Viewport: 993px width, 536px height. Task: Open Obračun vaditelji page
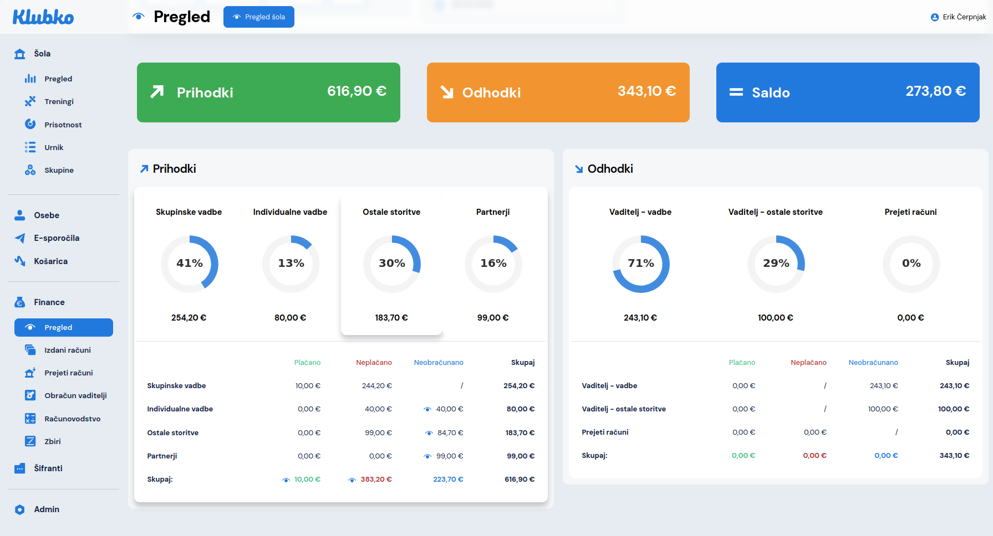pyautogui.click(x=75, y=395)
